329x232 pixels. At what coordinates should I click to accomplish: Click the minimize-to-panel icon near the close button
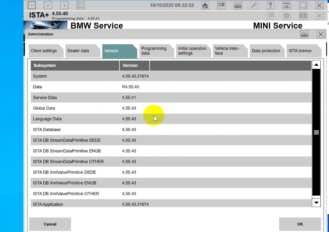[287, 5]
